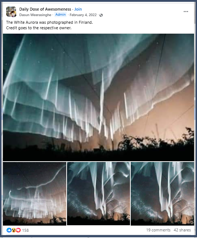Click the blue Like reaction icon
The image size is (197, 238).
[x=9, y=230]
